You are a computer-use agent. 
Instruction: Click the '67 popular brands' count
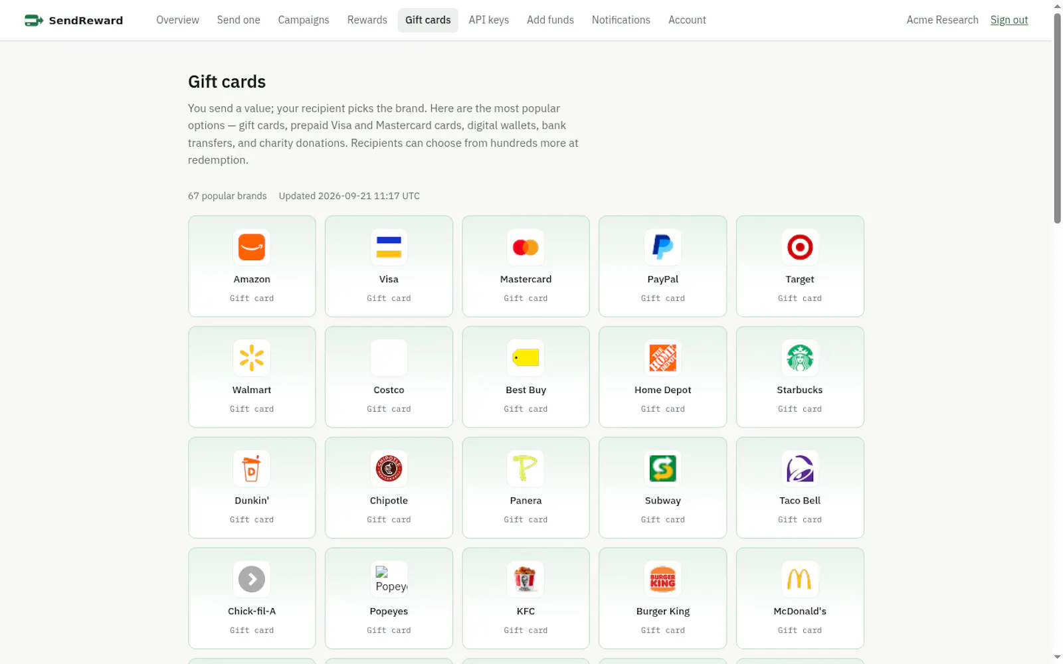(x=227, y=196)
